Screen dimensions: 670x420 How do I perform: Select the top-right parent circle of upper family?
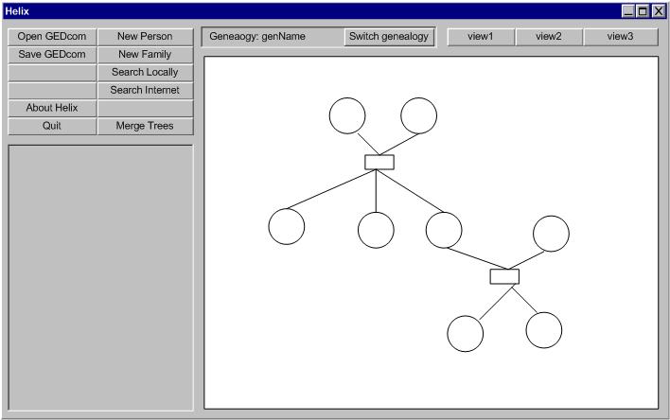pos(418,115)
